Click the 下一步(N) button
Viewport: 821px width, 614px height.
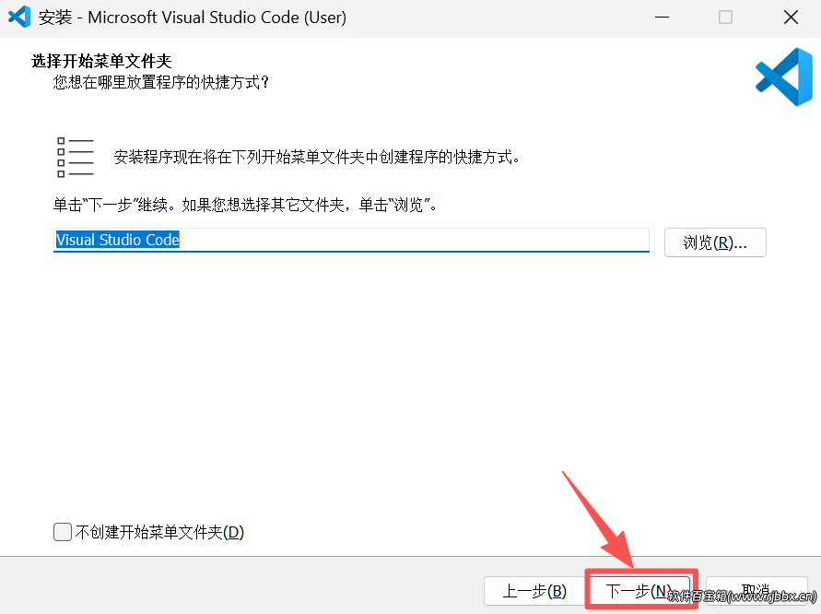tap(640, 591)
